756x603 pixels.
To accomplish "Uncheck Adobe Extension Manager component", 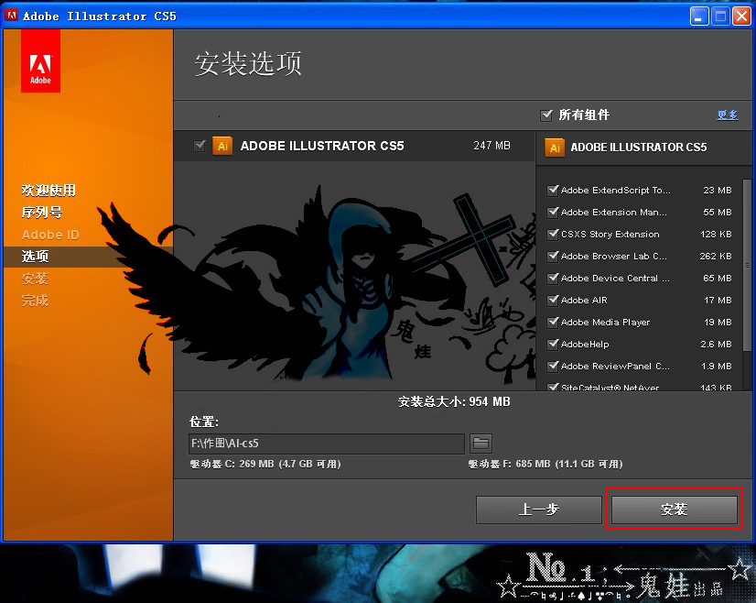I will [553, 213].
